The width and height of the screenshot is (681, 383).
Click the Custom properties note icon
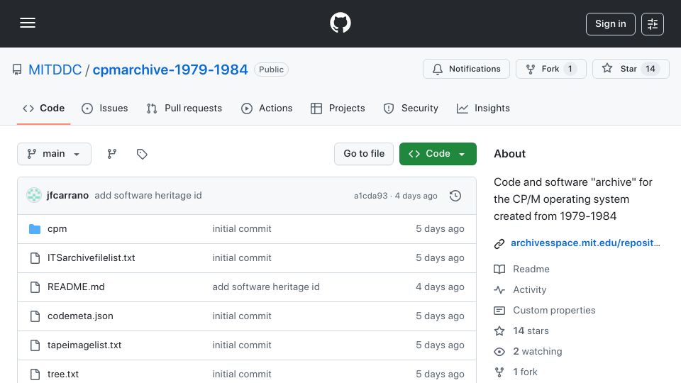click(499, 311)
